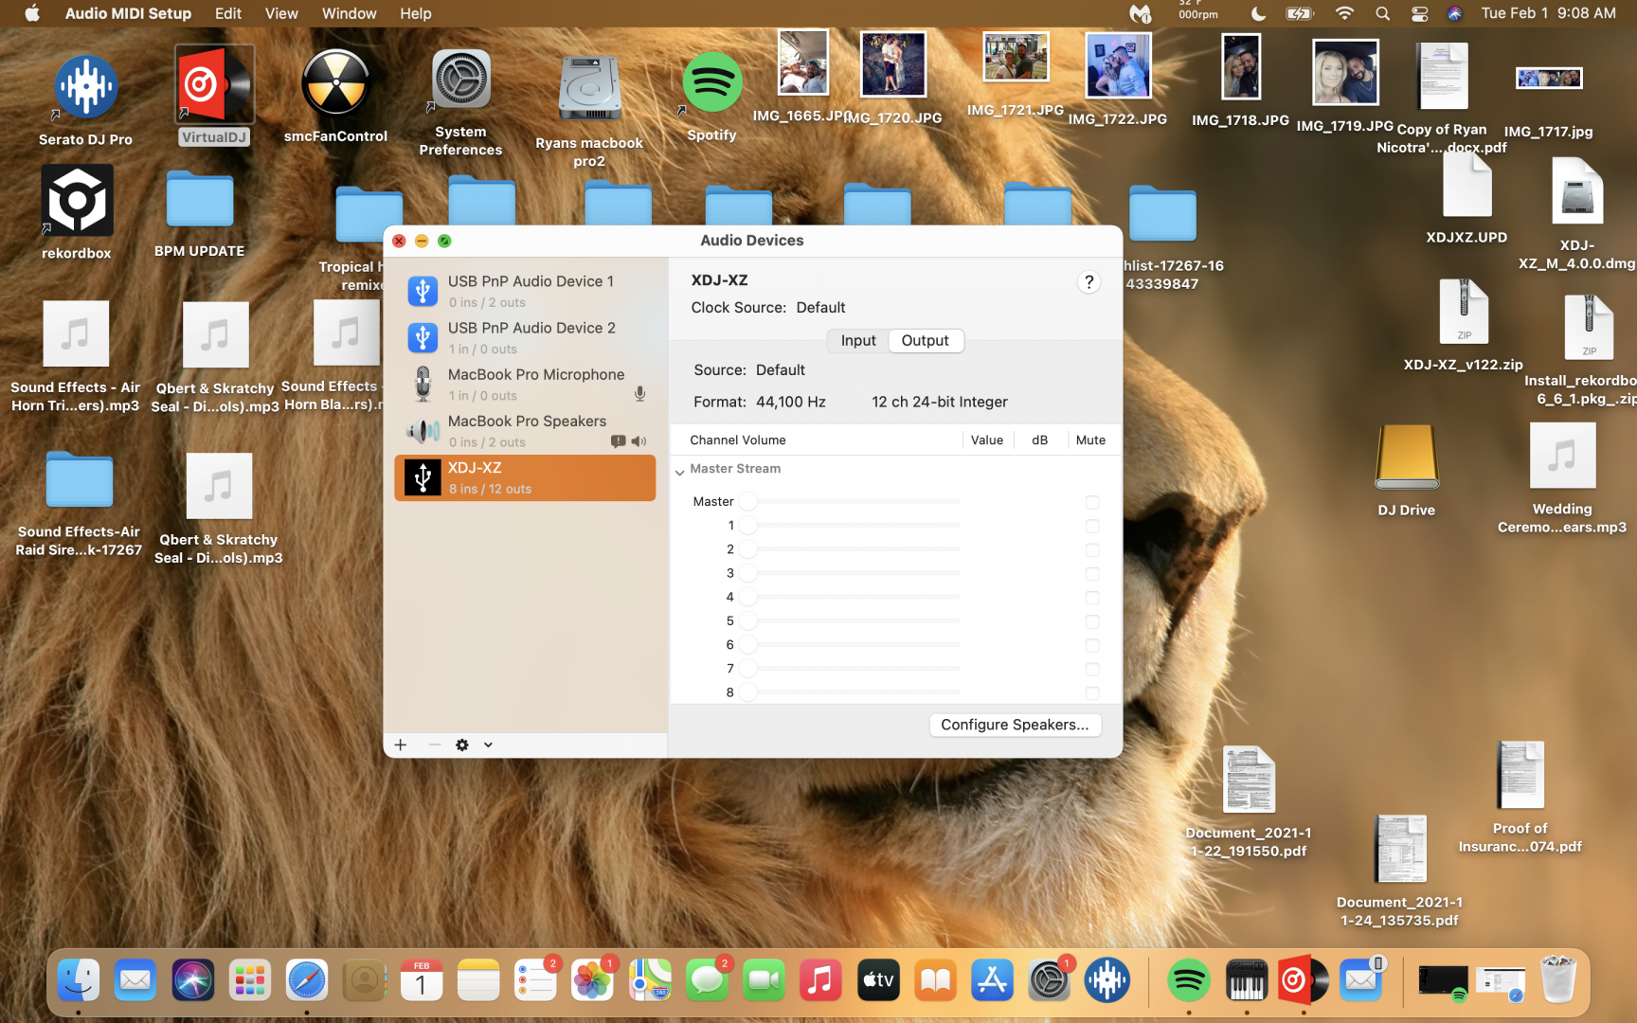Open the gear action menu
Viewport: 1637px width, 1023px height.
pos(462,745)
